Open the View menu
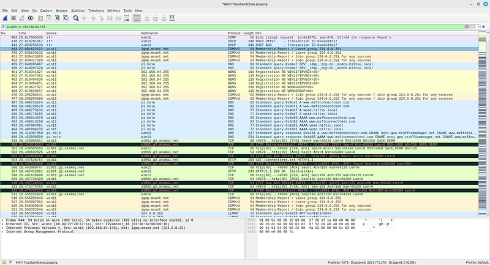The width and height of the screenshot is (490, 265). [x=24, y=10]
